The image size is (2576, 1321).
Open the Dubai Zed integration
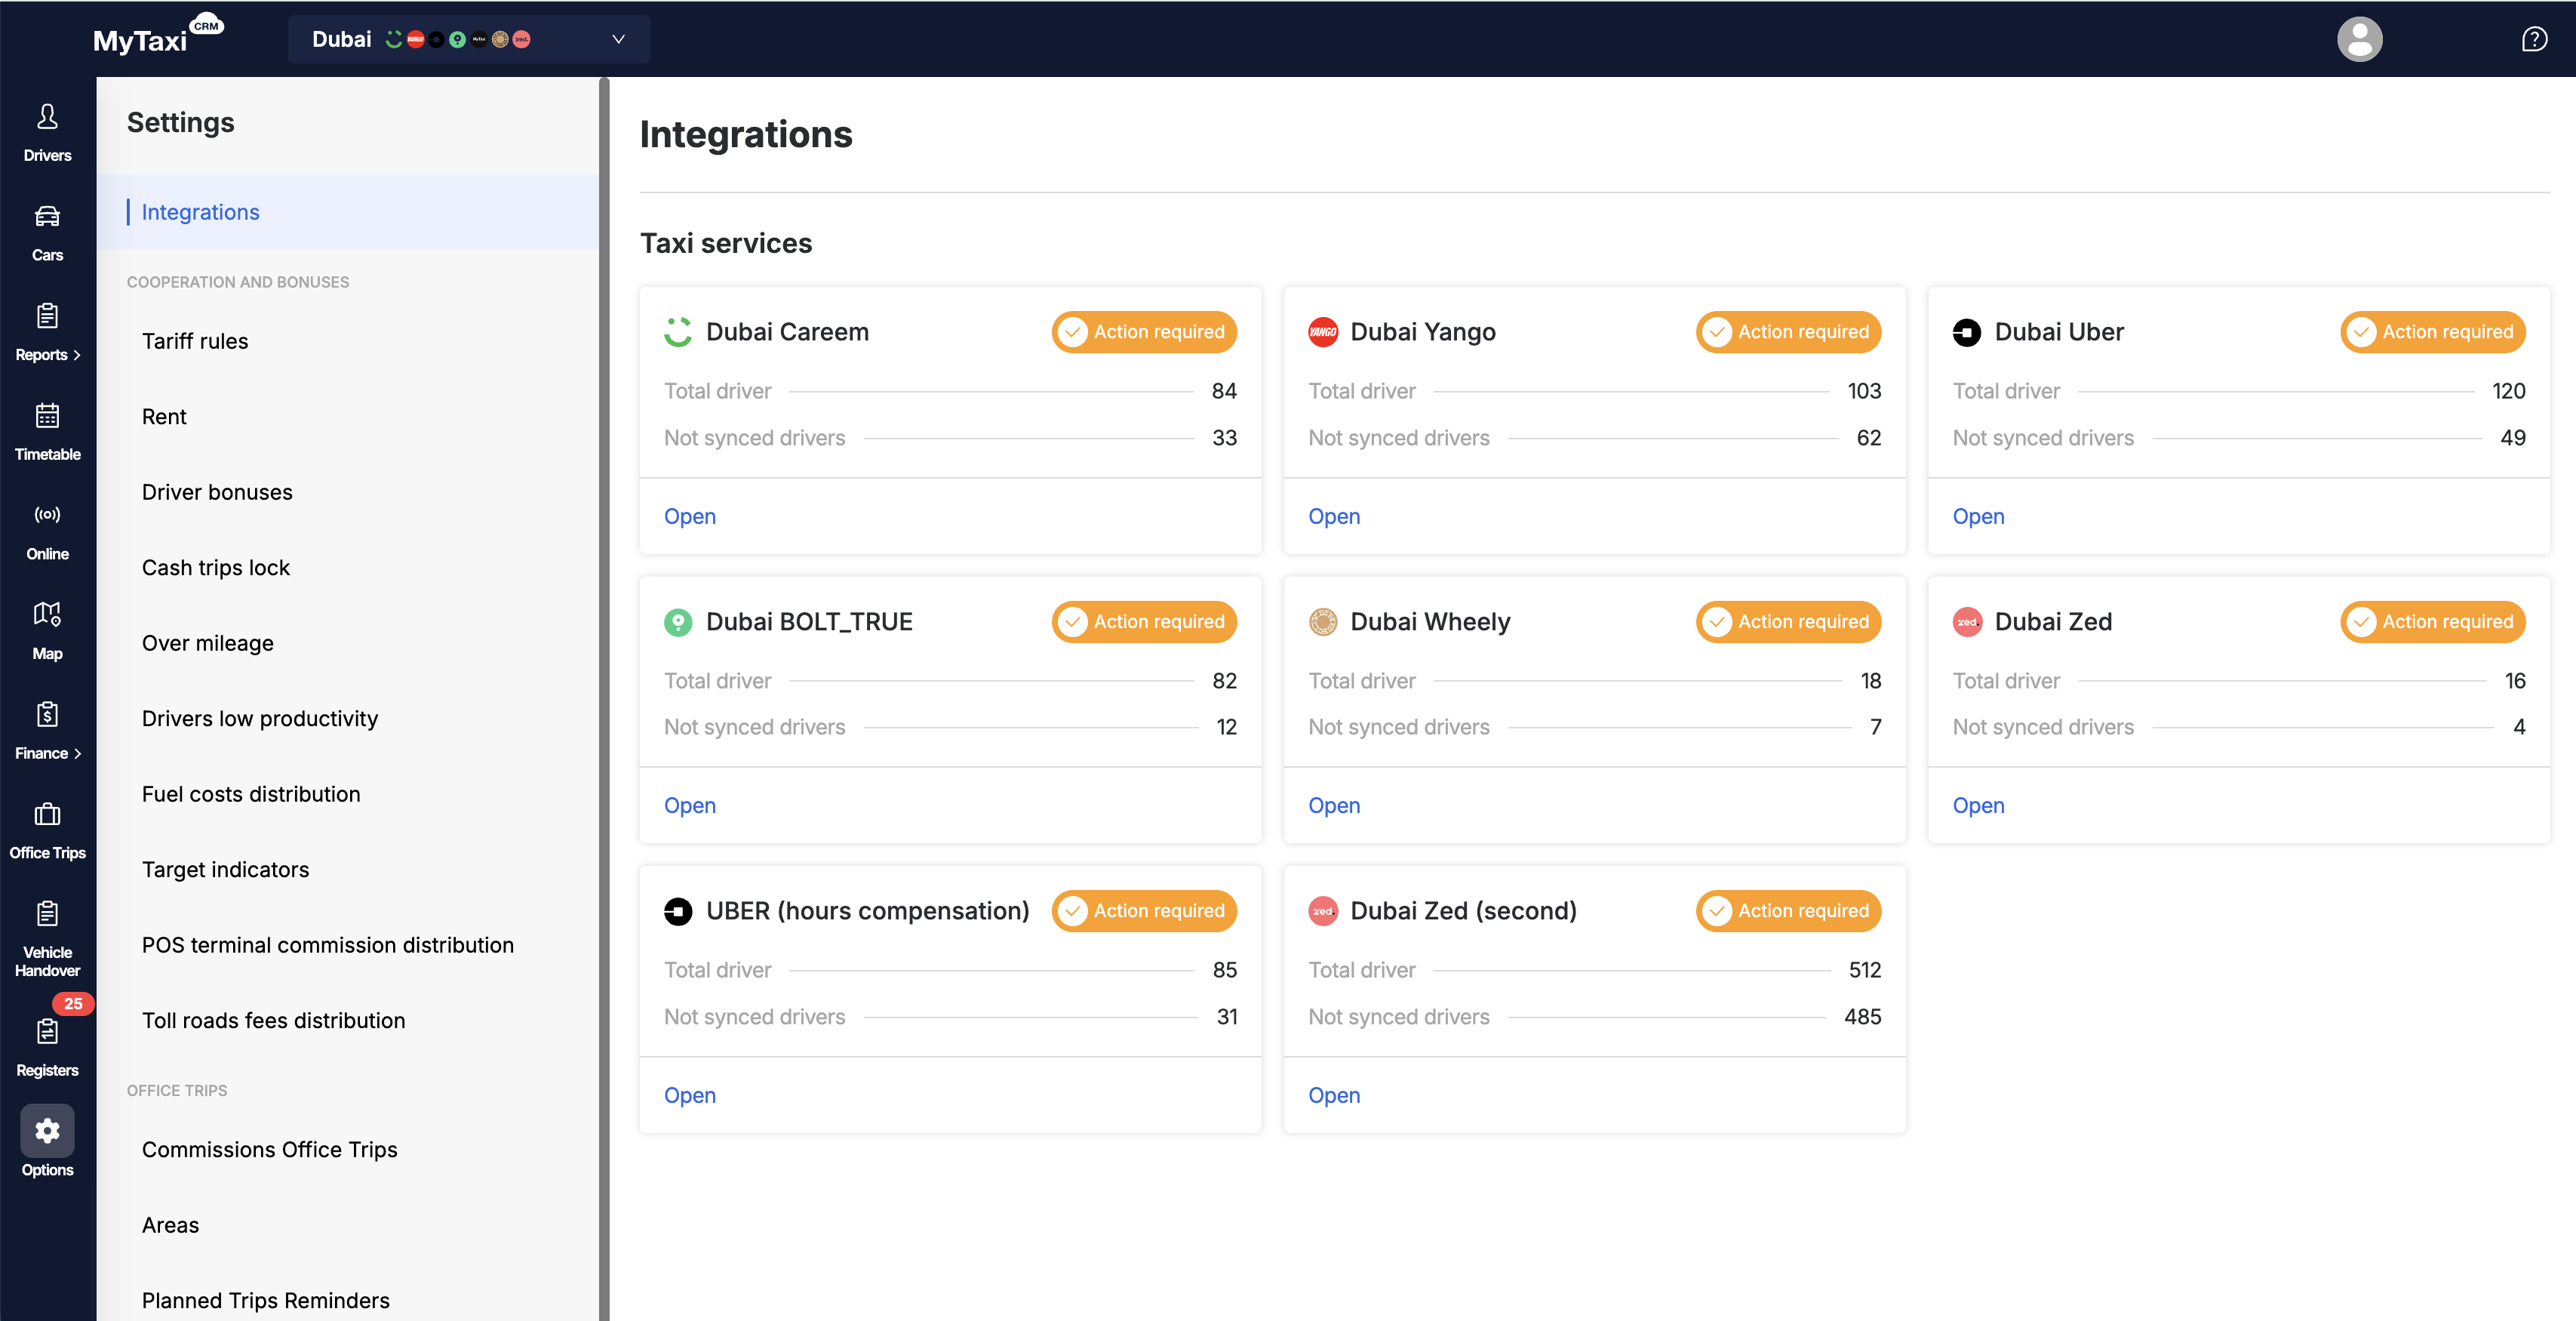click(1978, 805)
